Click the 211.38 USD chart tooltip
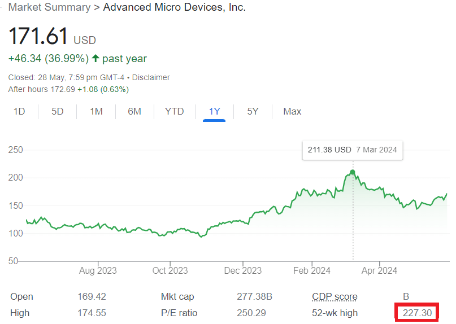The width and height of the screenshot is (456, 324). [352, 150]
